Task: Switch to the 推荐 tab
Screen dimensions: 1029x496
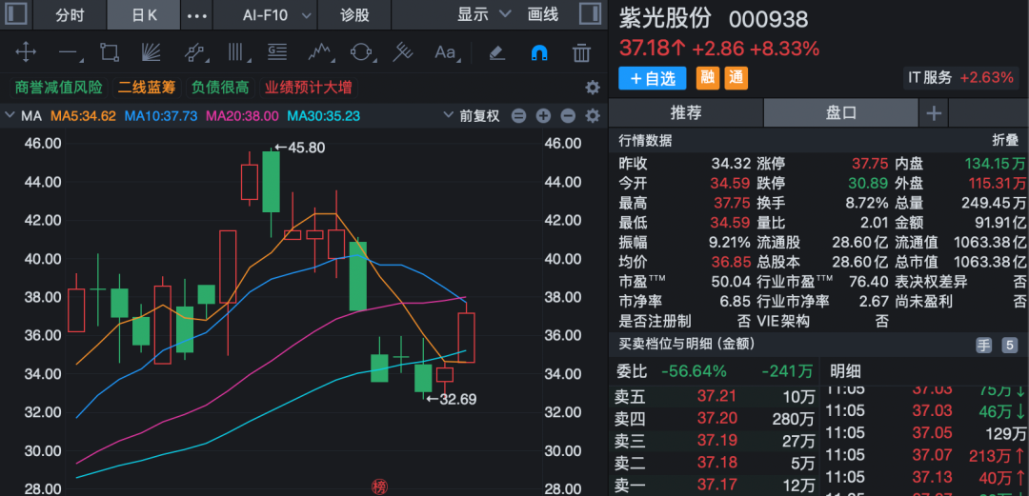Action: coord(686,113)
